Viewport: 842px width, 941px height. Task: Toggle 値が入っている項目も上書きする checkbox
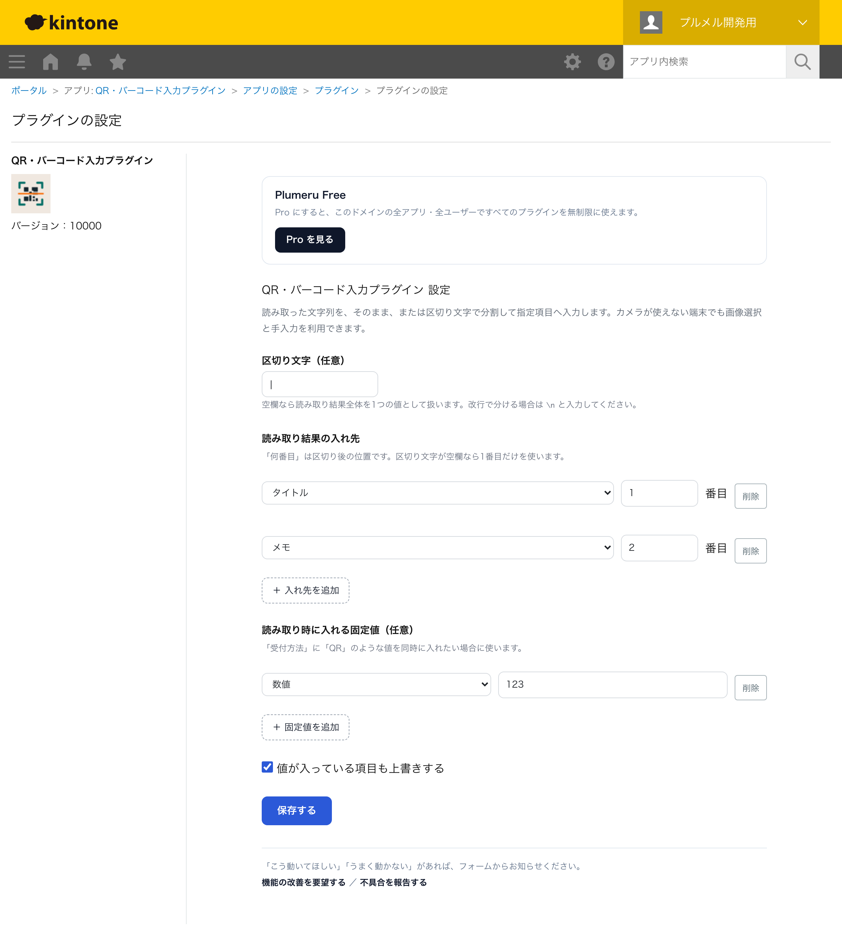pos(267,767)
